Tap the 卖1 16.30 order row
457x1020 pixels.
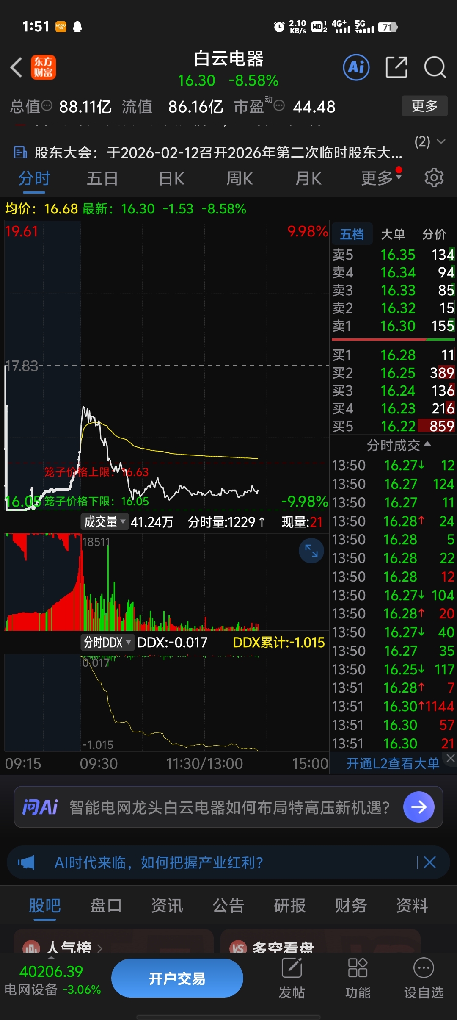pyautogui.click(x=393, y=326)
